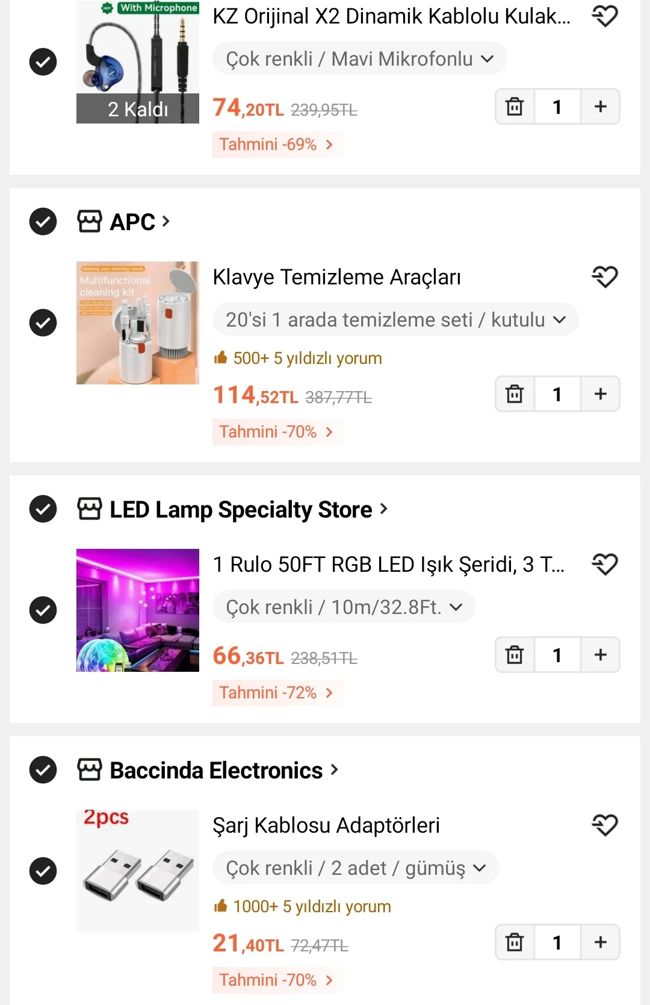
Task: Open the keyboard cleaning kit thumbnail
Action: [138, 323]
